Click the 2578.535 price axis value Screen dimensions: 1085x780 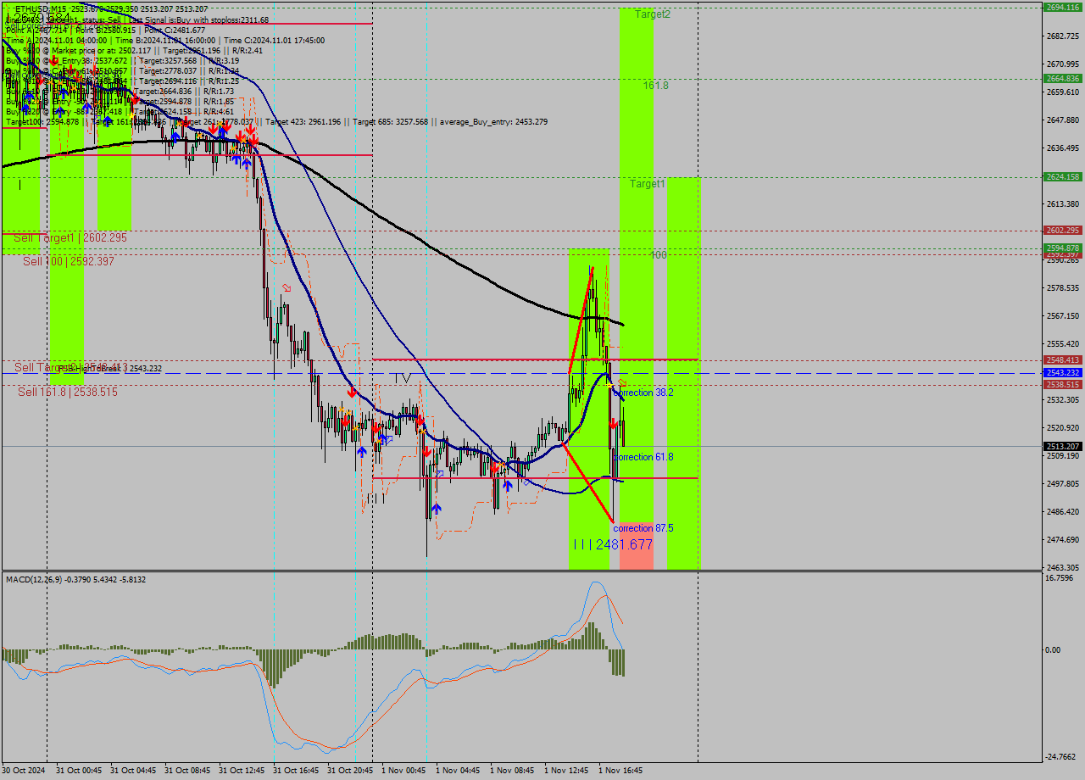click(1063, 288)
